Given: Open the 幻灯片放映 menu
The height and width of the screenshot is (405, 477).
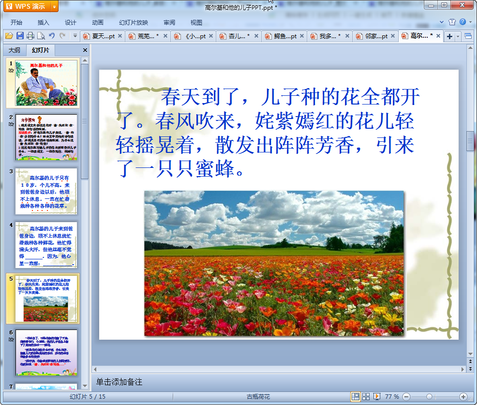Looking at the screenshot, I should pyautogui.click(x=134, y=22).
